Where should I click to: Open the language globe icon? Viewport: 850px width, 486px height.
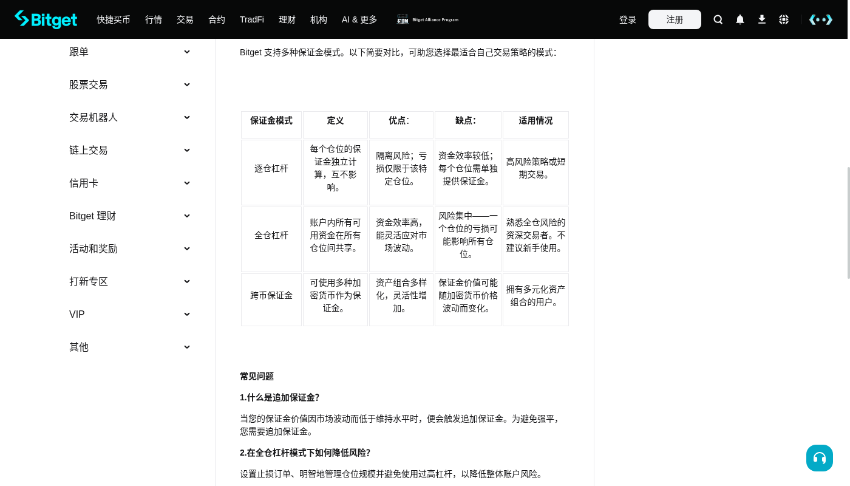click(x=784, y=19)
